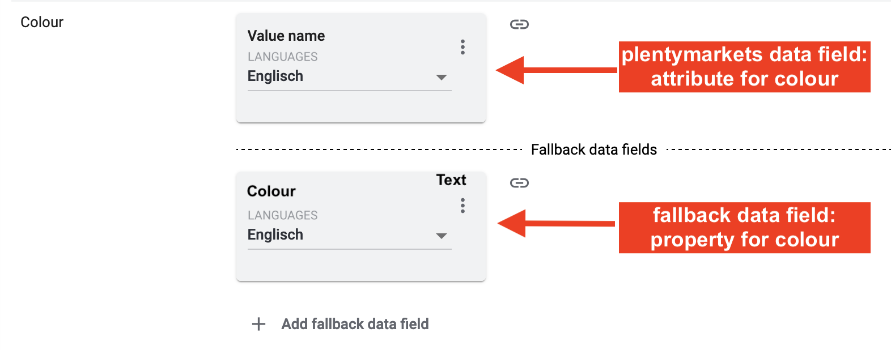Expand the dropdown arrow in fallback Colour card

[442, 236]
